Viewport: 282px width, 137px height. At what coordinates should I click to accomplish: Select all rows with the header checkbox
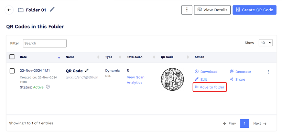(12, 57)
